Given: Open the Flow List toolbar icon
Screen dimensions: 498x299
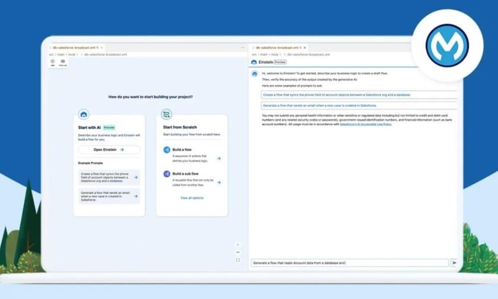Looking at the screenshot, I should 63,62.
